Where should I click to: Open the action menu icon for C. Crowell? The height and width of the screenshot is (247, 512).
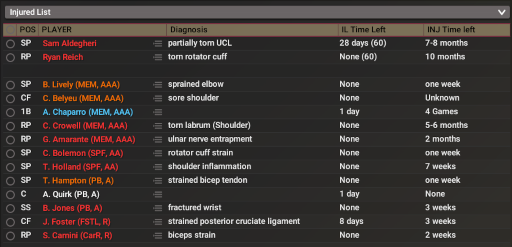pos(158,126)
